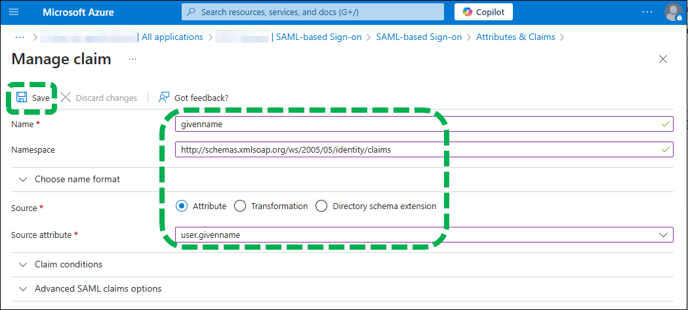Open the user account avatar

pyautogui.click(x=673, y=12)
